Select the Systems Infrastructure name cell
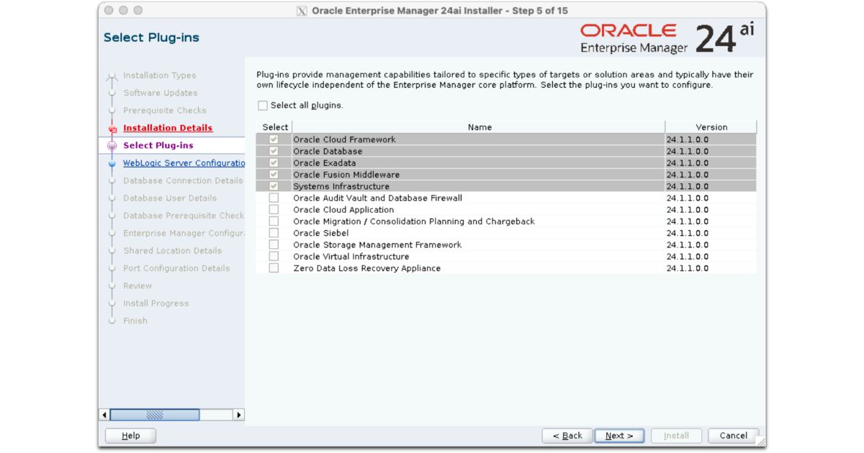 pos(479,186)
